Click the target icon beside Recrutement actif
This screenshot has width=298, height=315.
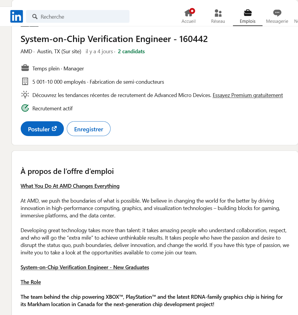tap(25, 108)
